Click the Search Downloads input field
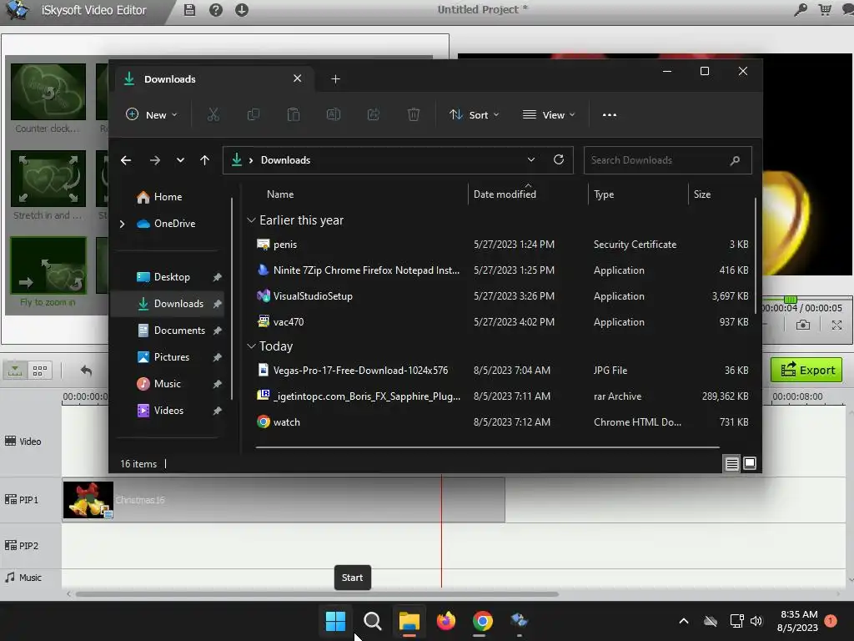 point(668,160)
